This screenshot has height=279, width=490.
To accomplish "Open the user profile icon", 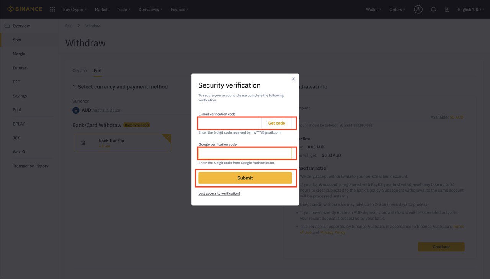I will pos(418,10).
